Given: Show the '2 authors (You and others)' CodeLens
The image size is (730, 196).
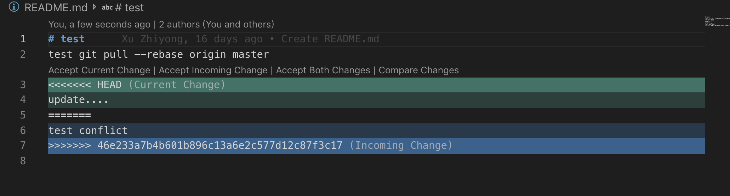Looking at the screenshot, I should coord(216,24).
